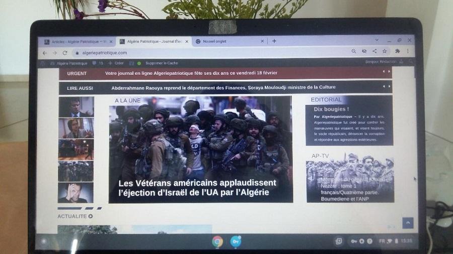Open the comments bubble showing 15
Screen dimensions: 453x254
[98, 63]
